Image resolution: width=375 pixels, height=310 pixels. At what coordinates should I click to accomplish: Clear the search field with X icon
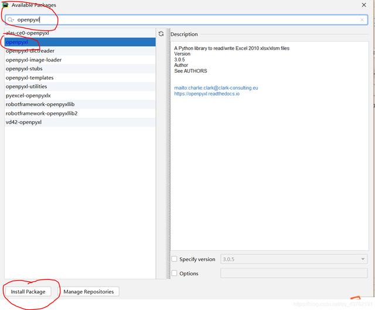pos(362,20)
